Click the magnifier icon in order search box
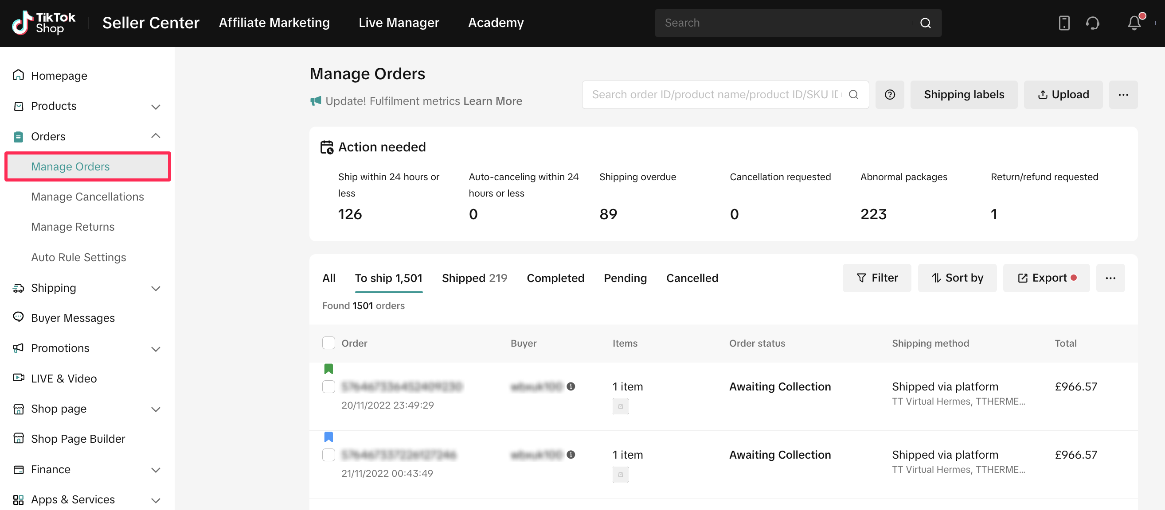The width and height of the screenshot is (1165, 510). click(853, 94)
